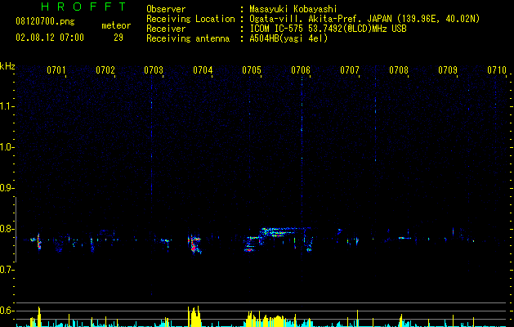Viewport: 514px width, 327px height.
Task: Click the Receiver label
Action: (x=166, y=29)
